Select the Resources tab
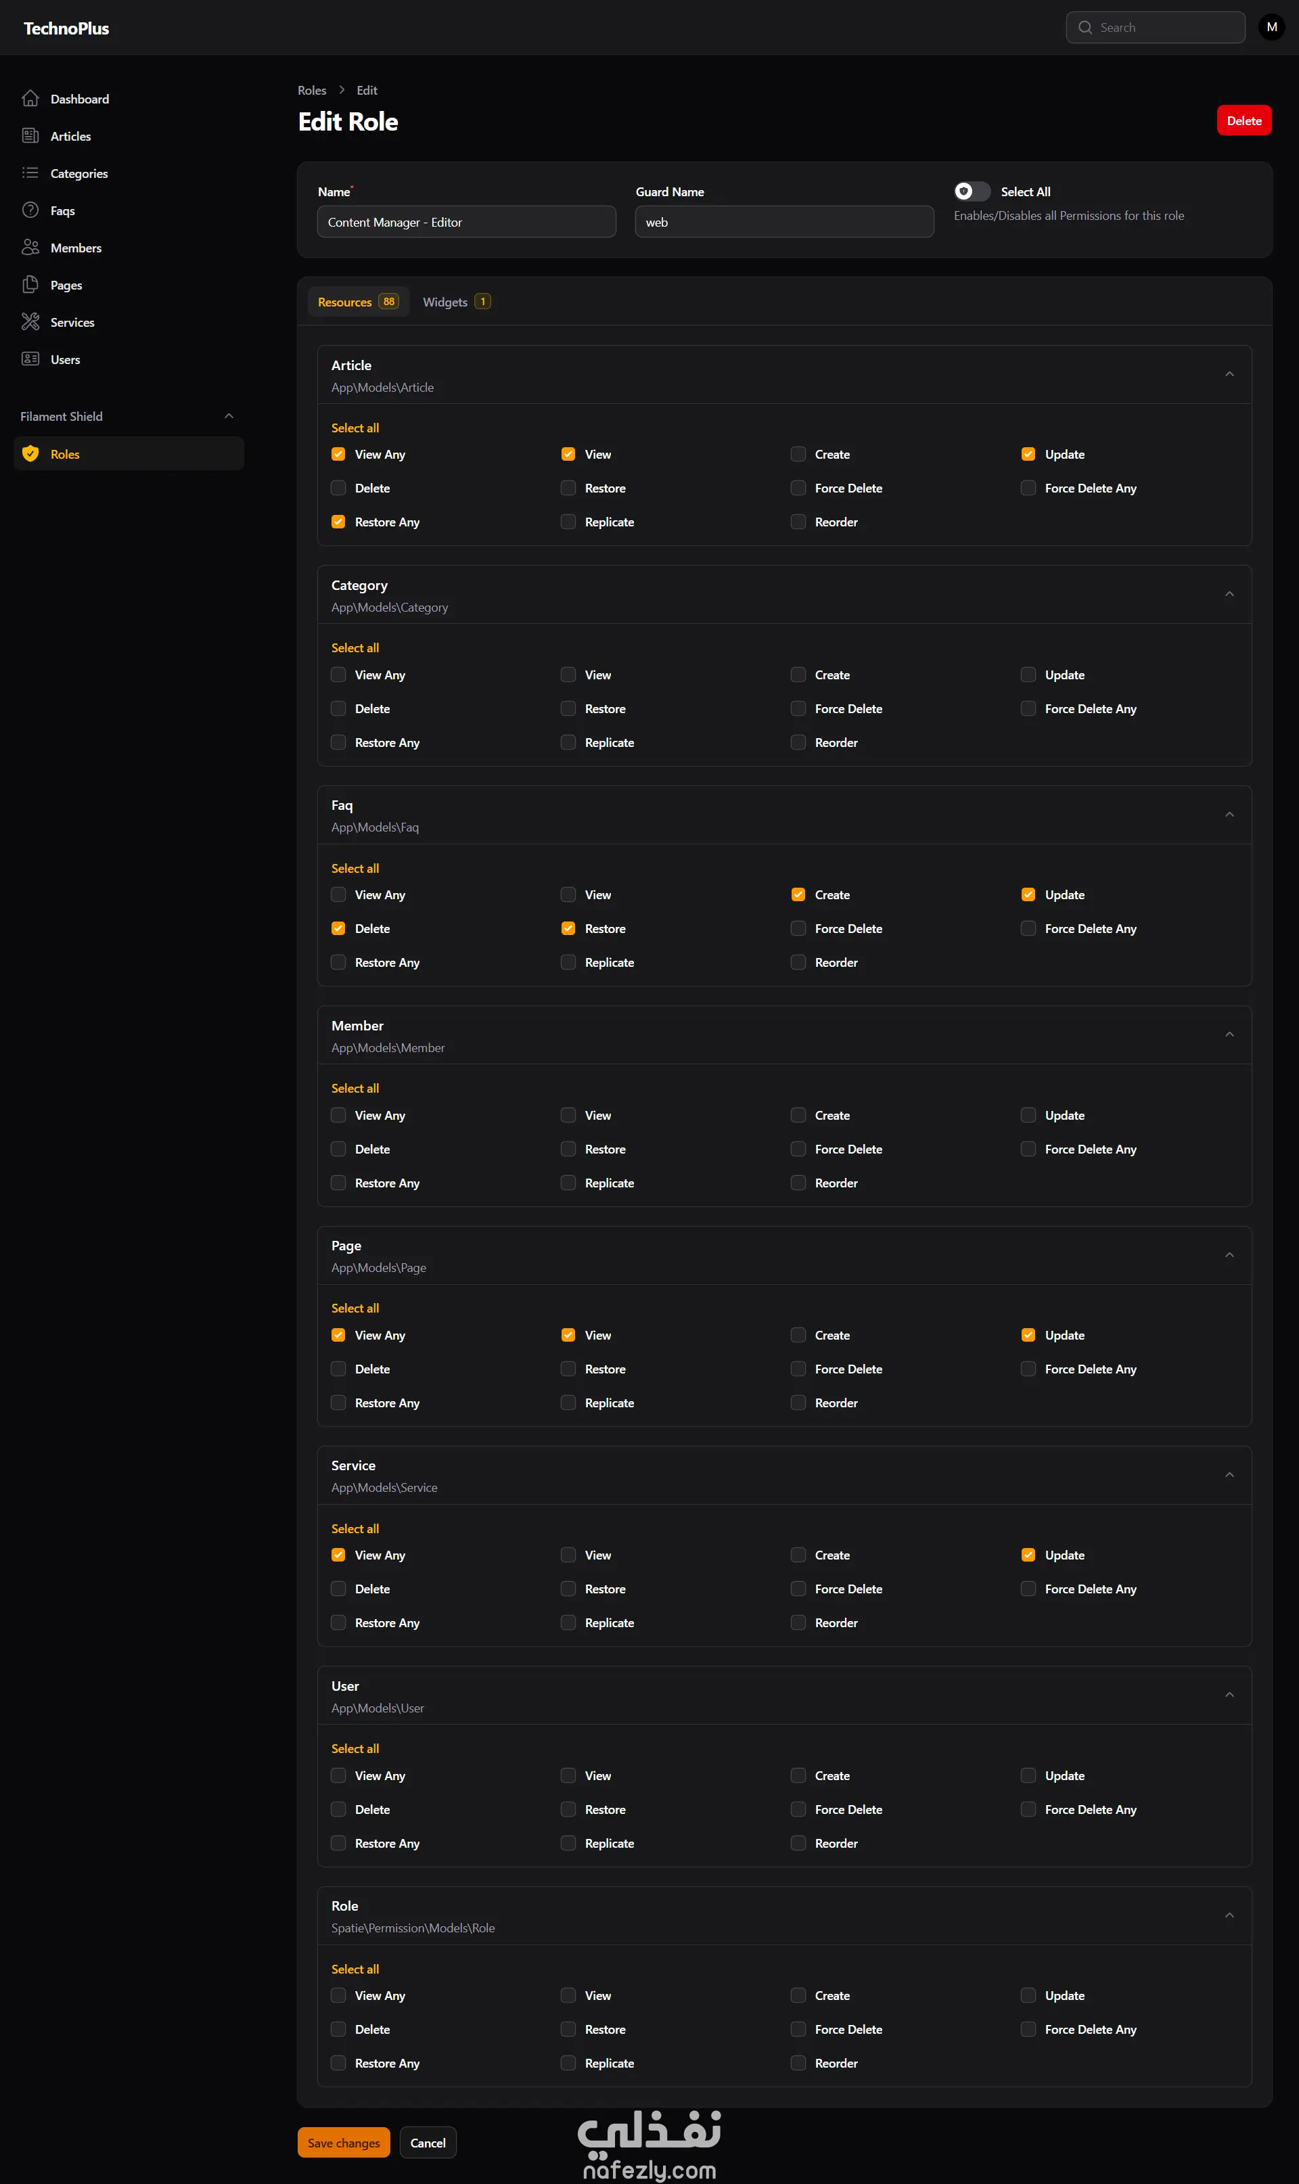This screenshot has width=1299, height=2184. pos(357,302)
